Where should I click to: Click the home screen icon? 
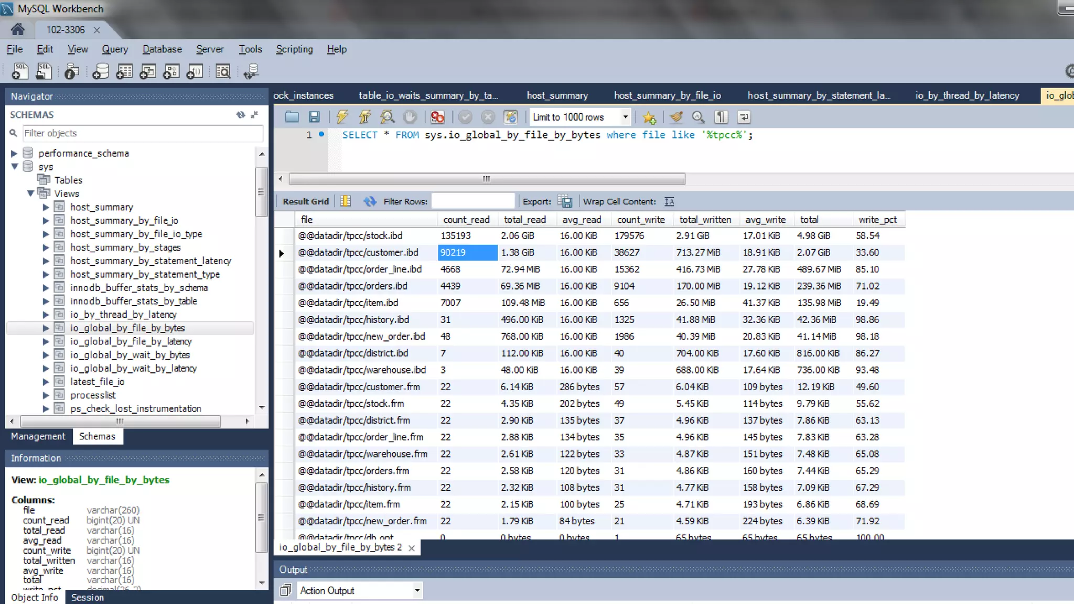point(17,29)
